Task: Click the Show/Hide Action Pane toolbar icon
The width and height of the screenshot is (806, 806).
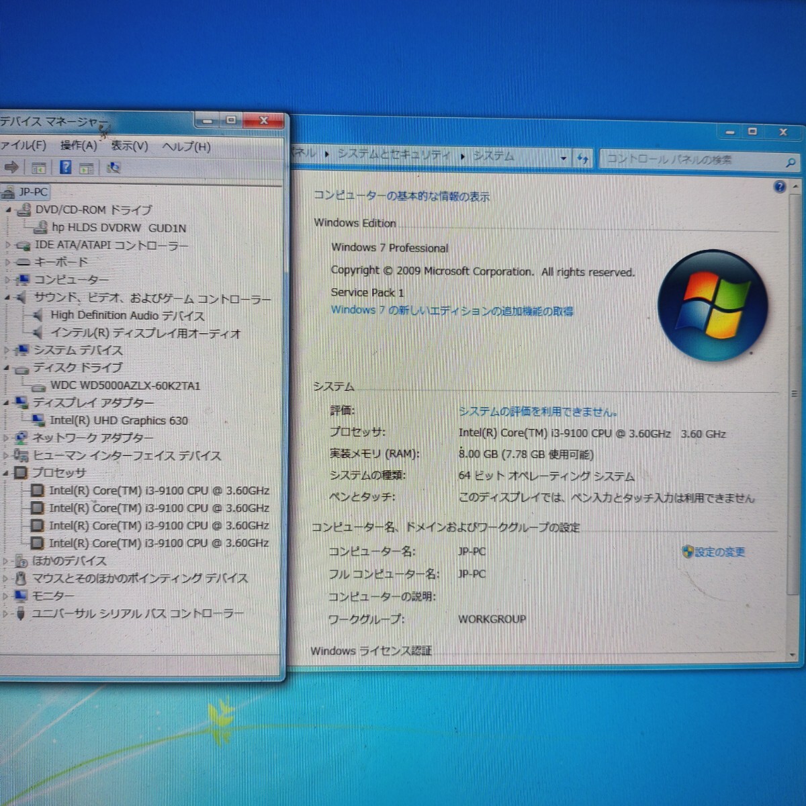Action: click(x=87, y=168)
